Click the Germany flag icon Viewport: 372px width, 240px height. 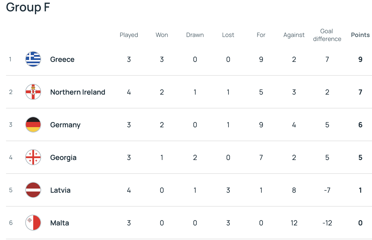point(33,125)
